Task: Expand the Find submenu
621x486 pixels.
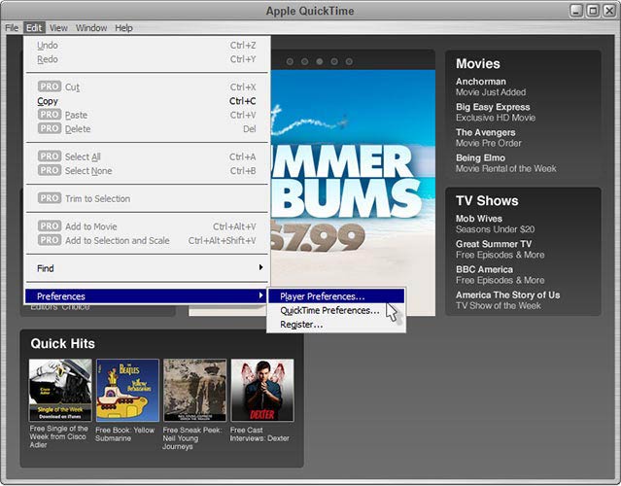Action: pos(146,268)
